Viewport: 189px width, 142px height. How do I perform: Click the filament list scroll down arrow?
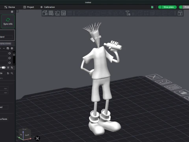(14, 64)
